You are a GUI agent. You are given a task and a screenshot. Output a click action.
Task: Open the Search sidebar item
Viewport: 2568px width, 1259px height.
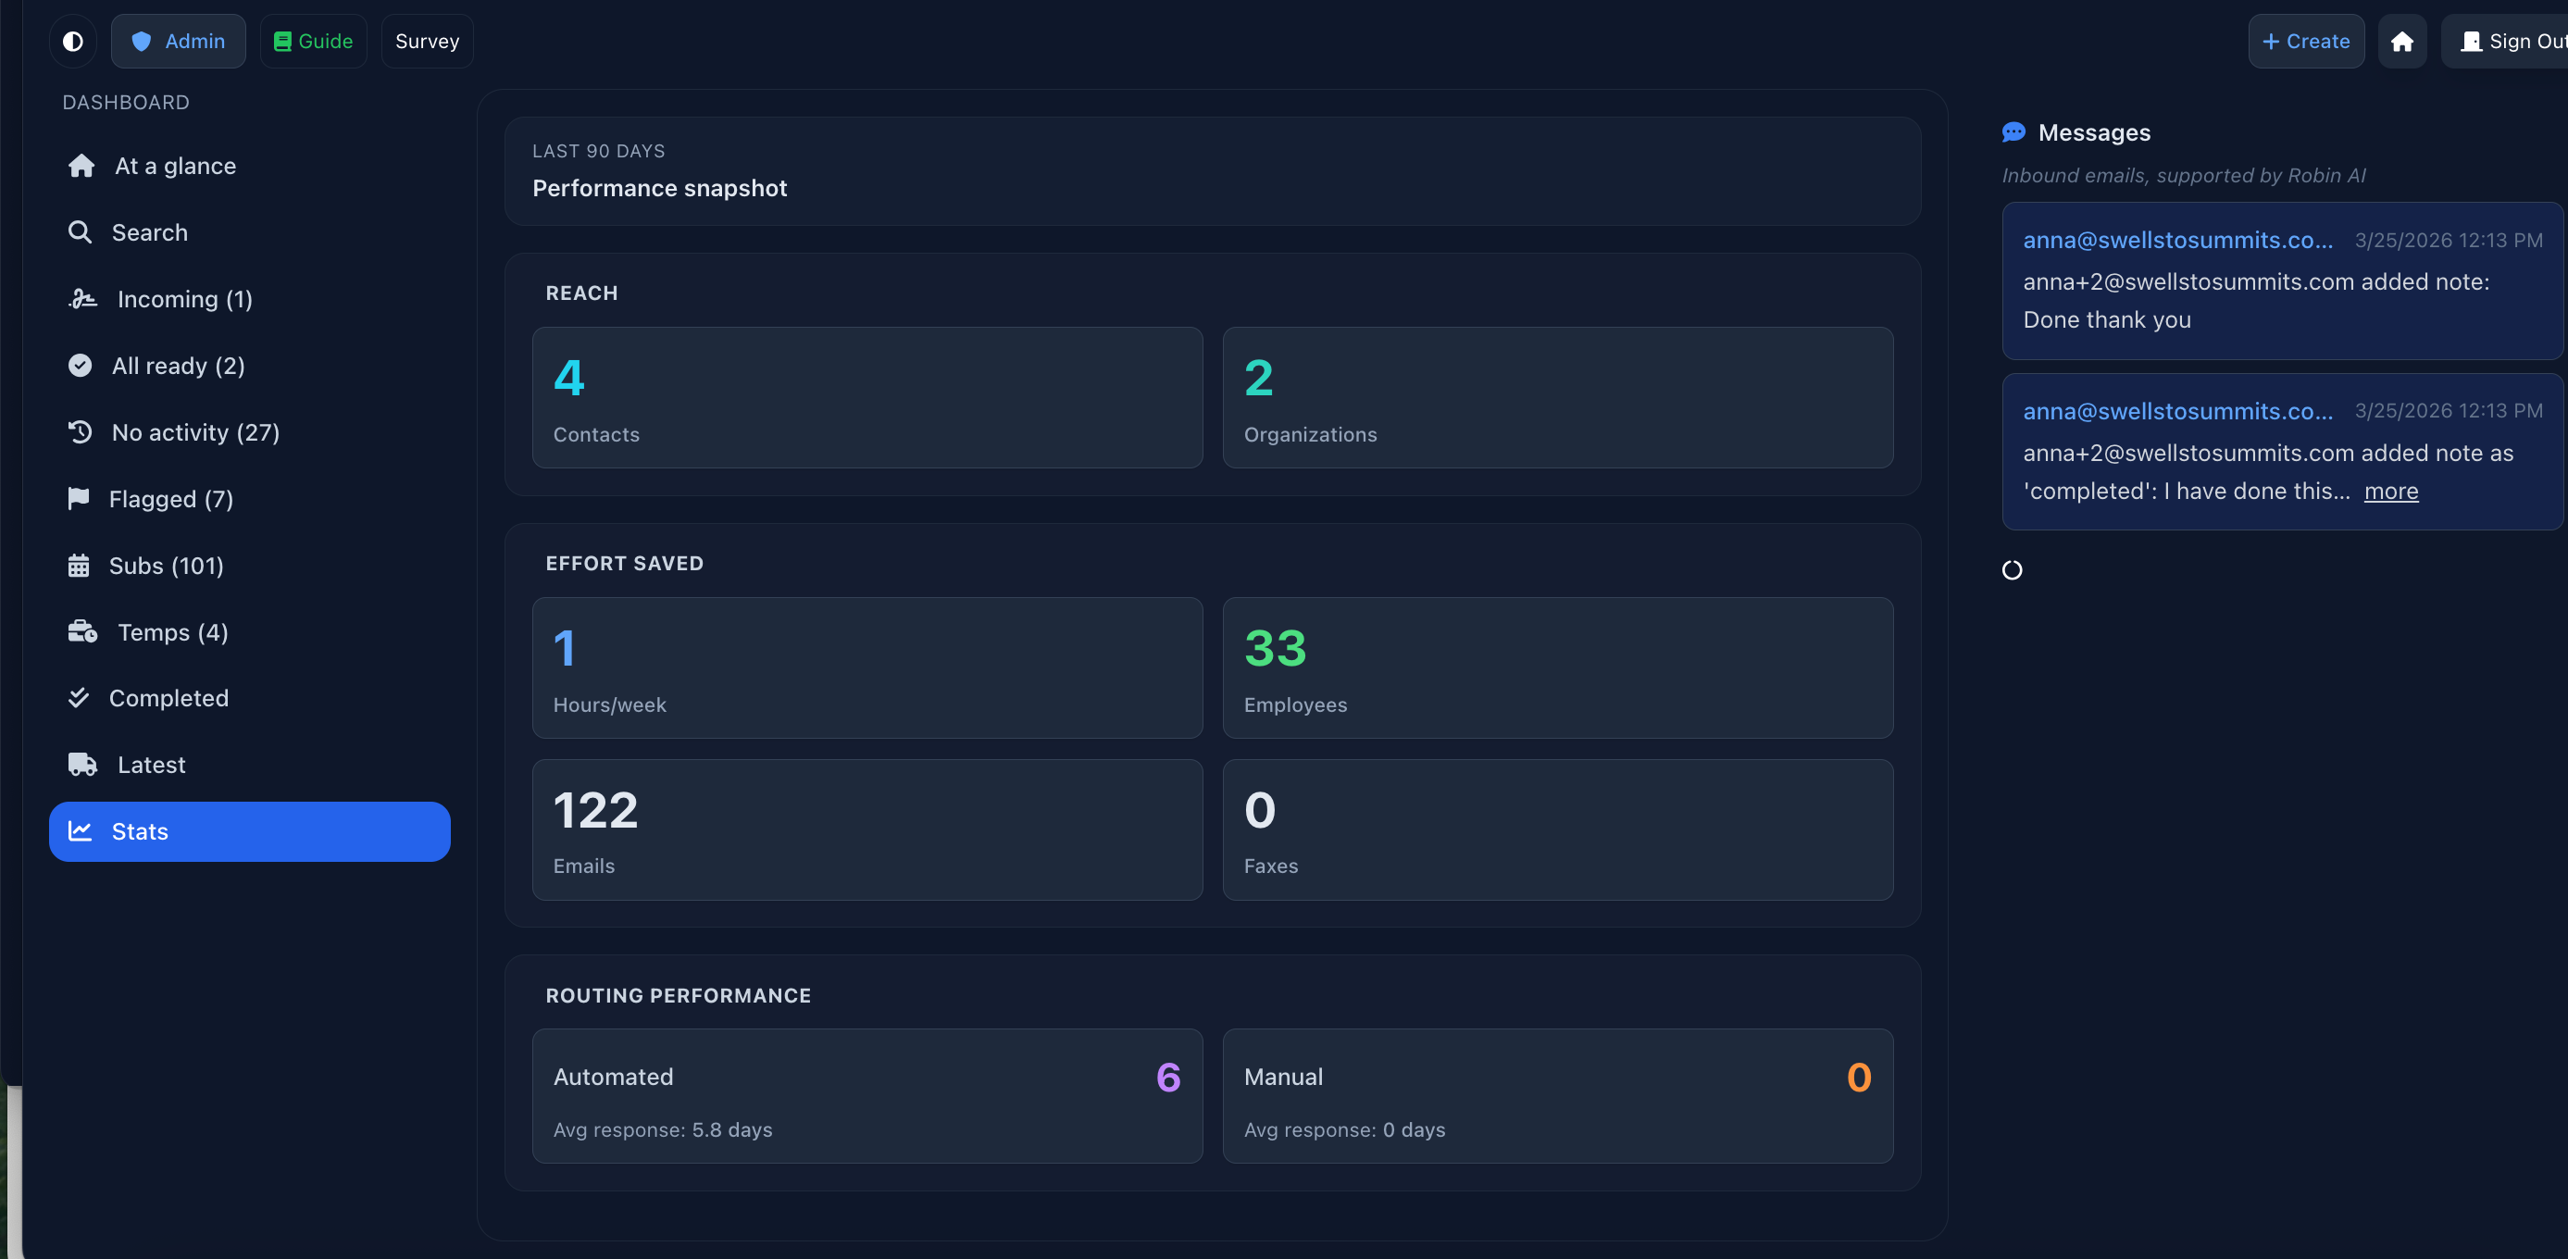(148, 232)
